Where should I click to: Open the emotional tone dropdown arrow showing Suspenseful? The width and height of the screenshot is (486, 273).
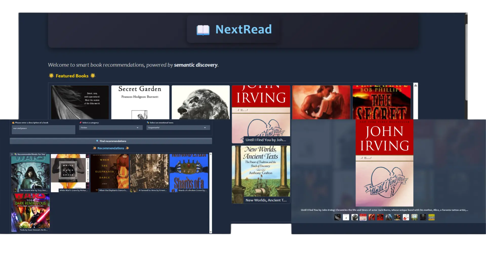205,128
